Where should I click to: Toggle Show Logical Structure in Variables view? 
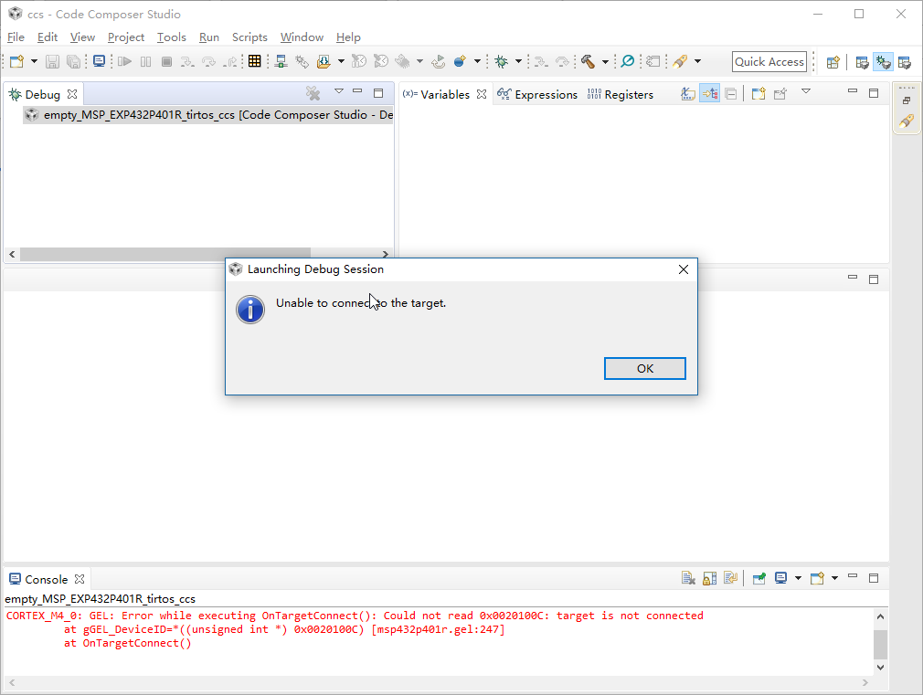[x=709, y=93]
